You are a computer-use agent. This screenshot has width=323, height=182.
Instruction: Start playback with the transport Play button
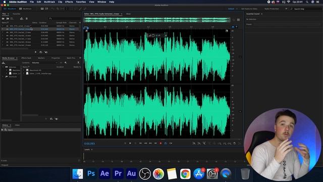click(x=130, y=143)
